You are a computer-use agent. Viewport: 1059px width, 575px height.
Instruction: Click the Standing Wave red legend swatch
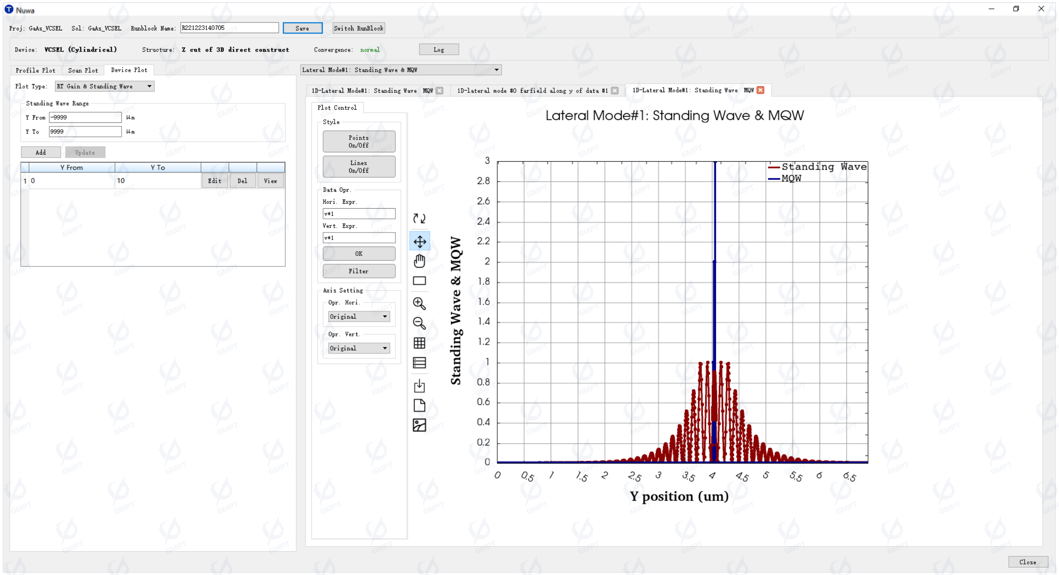tap(774, 167)
